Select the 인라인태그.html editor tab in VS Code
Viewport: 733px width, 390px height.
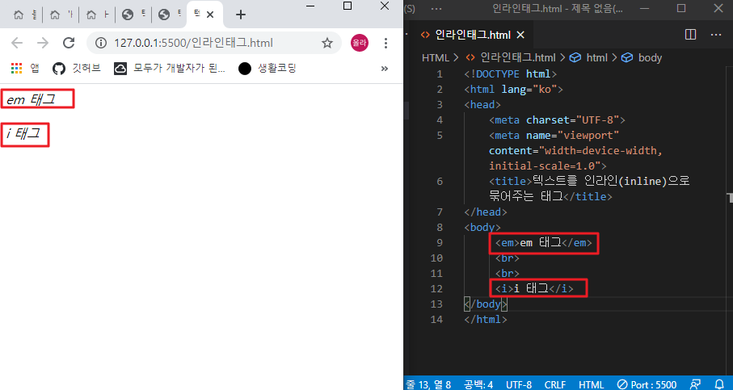click(471, 35)
